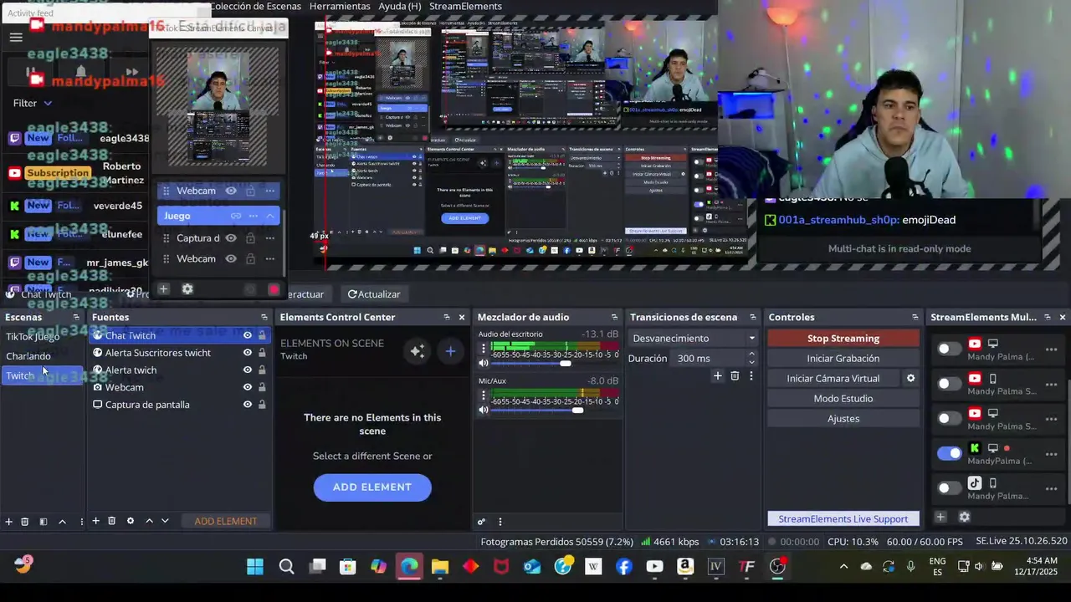The width and height of the screenshot is (1071, 602).
Task: Toggle visibility of Alerta Suscritores twicht source
Action: 248,353
